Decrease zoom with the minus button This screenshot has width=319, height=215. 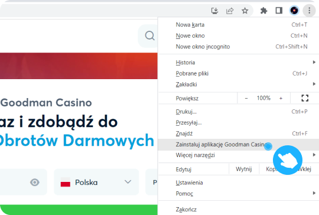point(246,98)
